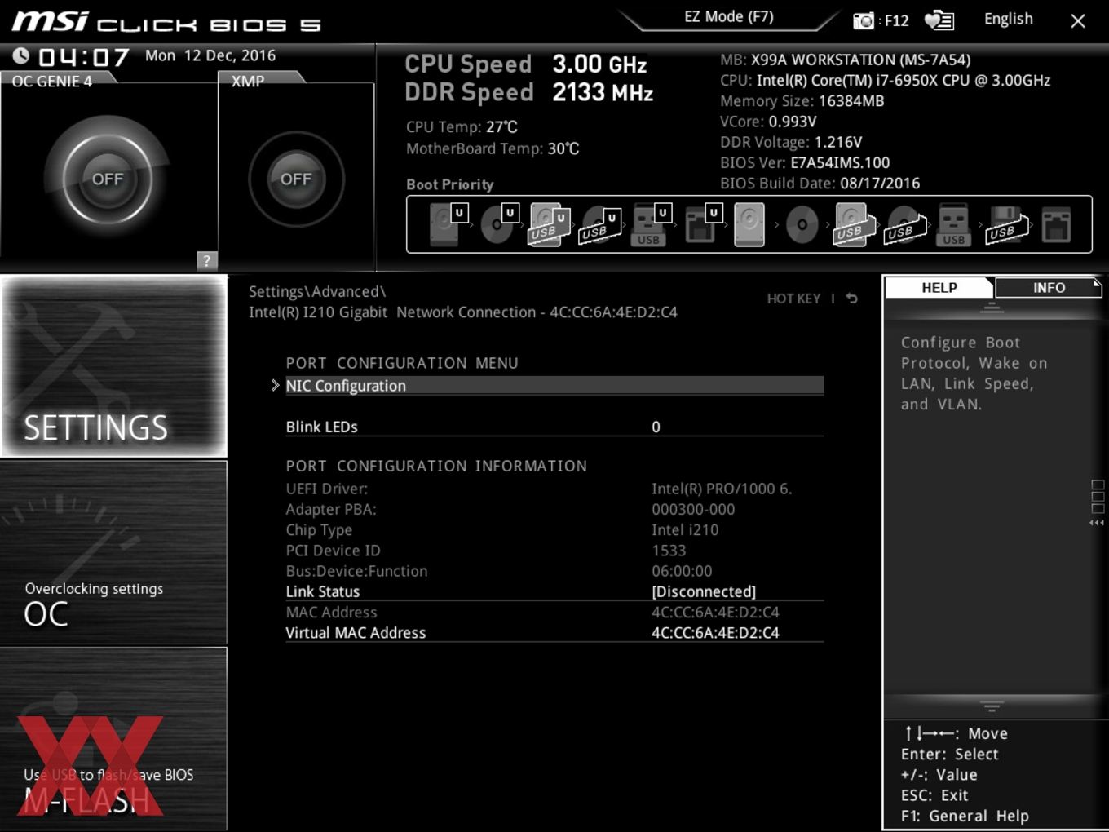Click the MotherBoard Temp: 30°C reading
Image resolution: width=1109 pixels, height=832 pixels.
pos(493,148)
